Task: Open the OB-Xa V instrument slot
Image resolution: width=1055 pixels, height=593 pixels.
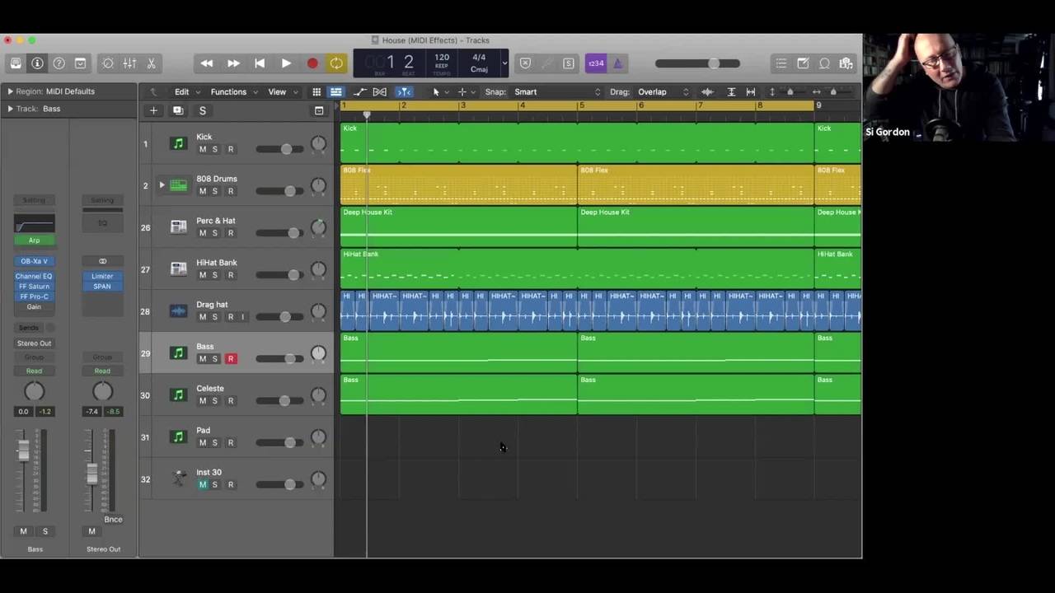Action: pyautogui.click(x=34, y=261)
